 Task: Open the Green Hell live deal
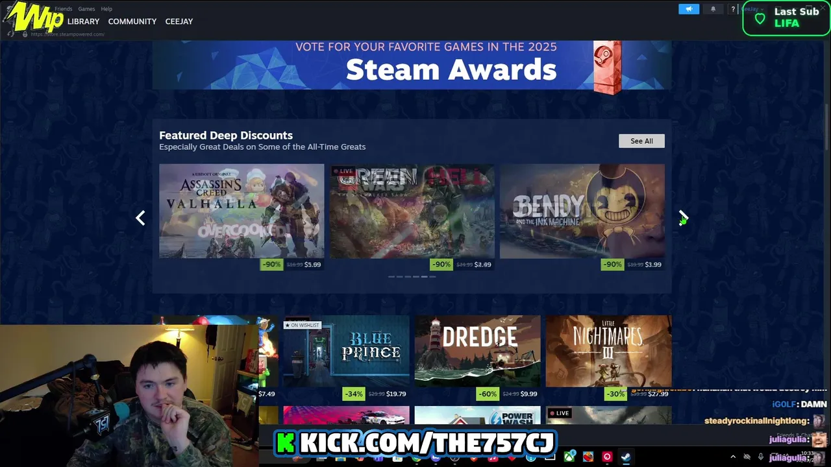[x=412, y=211]
